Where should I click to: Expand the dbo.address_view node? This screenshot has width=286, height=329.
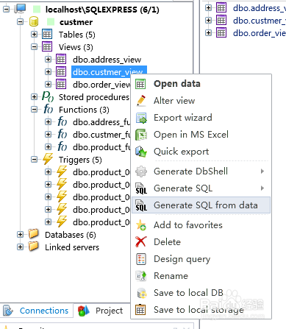click(49, 60)
